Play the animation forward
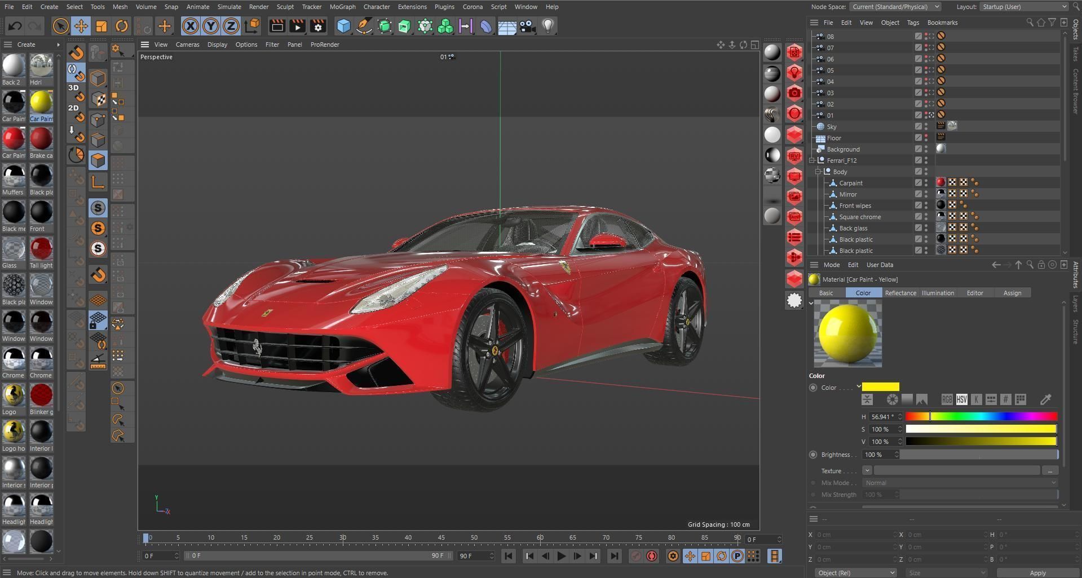The height and width of the screenshot is (578, 1082). 561,557
